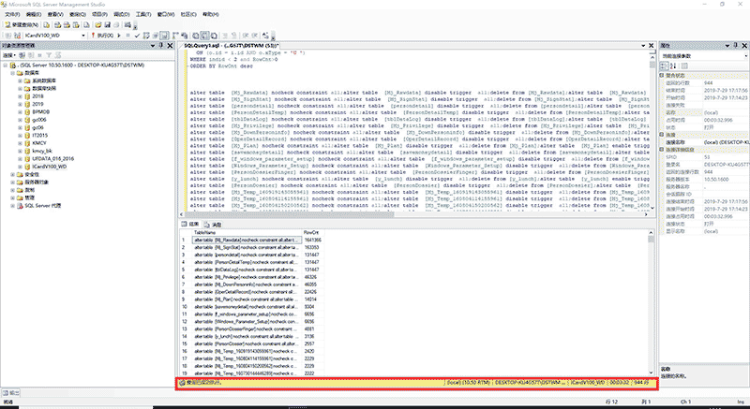Click the Alphabetical sort icon in Properties panel
The width and height of the screenshot is (750, 409).
coord(673,66)
